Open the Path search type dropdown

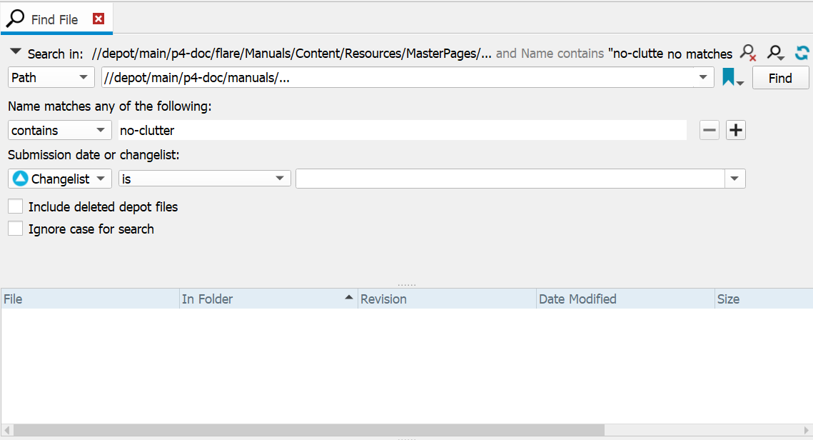tap(51, 78)
